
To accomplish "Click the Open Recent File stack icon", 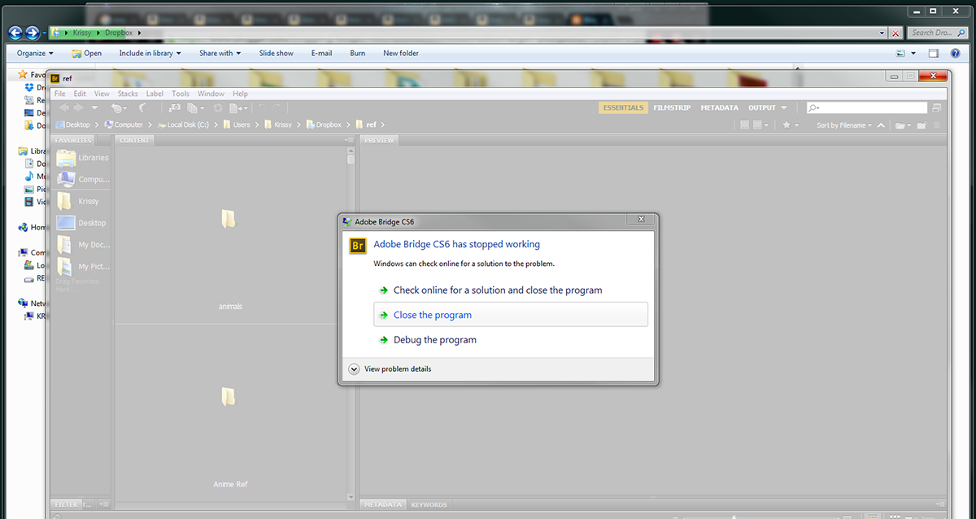I will pos(193,108).
